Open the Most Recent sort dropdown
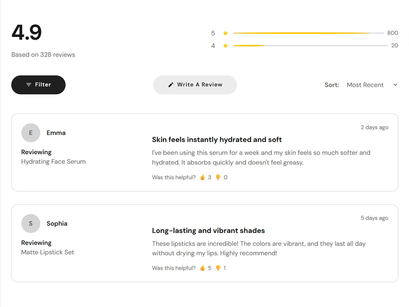This screenshot has width=409, height=307. [365, 85]
